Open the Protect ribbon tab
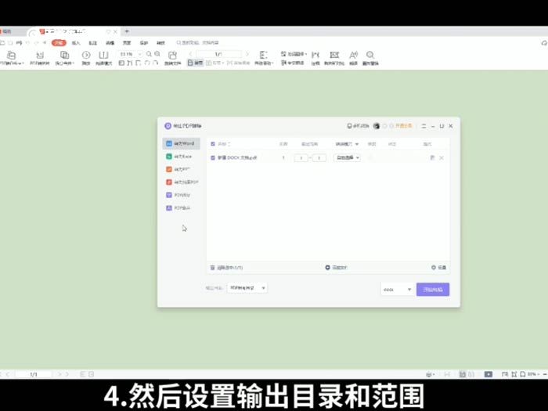The image size is (548, 411). tap(143, 43)
